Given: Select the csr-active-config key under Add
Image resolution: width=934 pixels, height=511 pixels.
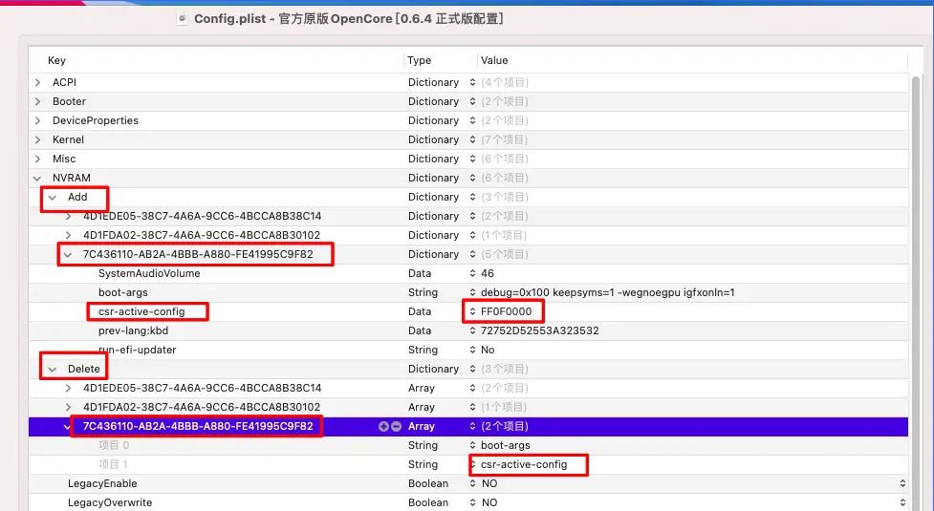Looking at the screenshot, I should (x=141, y=311).
